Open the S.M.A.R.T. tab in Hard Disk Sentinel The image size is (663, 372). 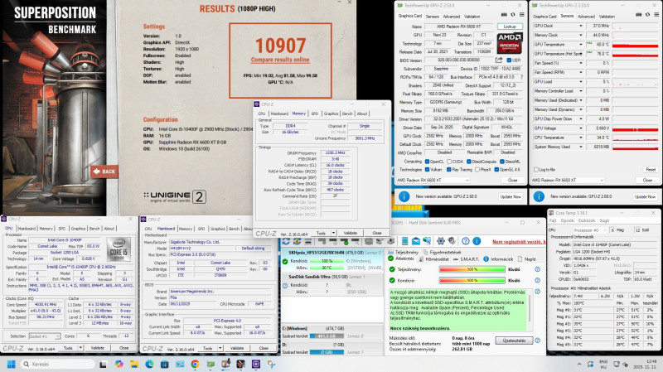pos(466,258)
